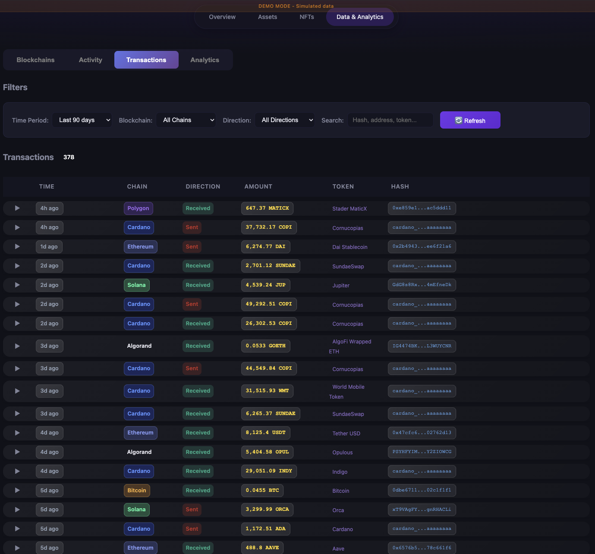This screenshot has width=595, height=554.
Task: Switch to the Analytics tab
Action: click(x=205, y=60)
